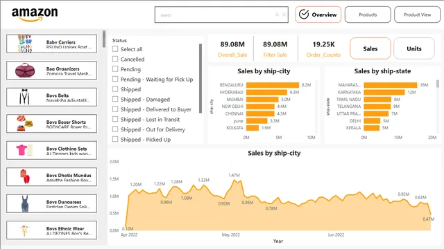Focus the Search input field
Screen dimensions: 444x249
221,15
